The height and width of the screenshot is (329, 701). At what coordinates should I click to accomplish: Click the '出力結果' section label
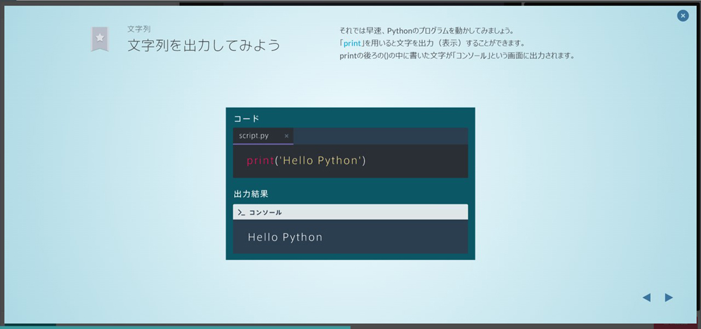coord(251,194)
